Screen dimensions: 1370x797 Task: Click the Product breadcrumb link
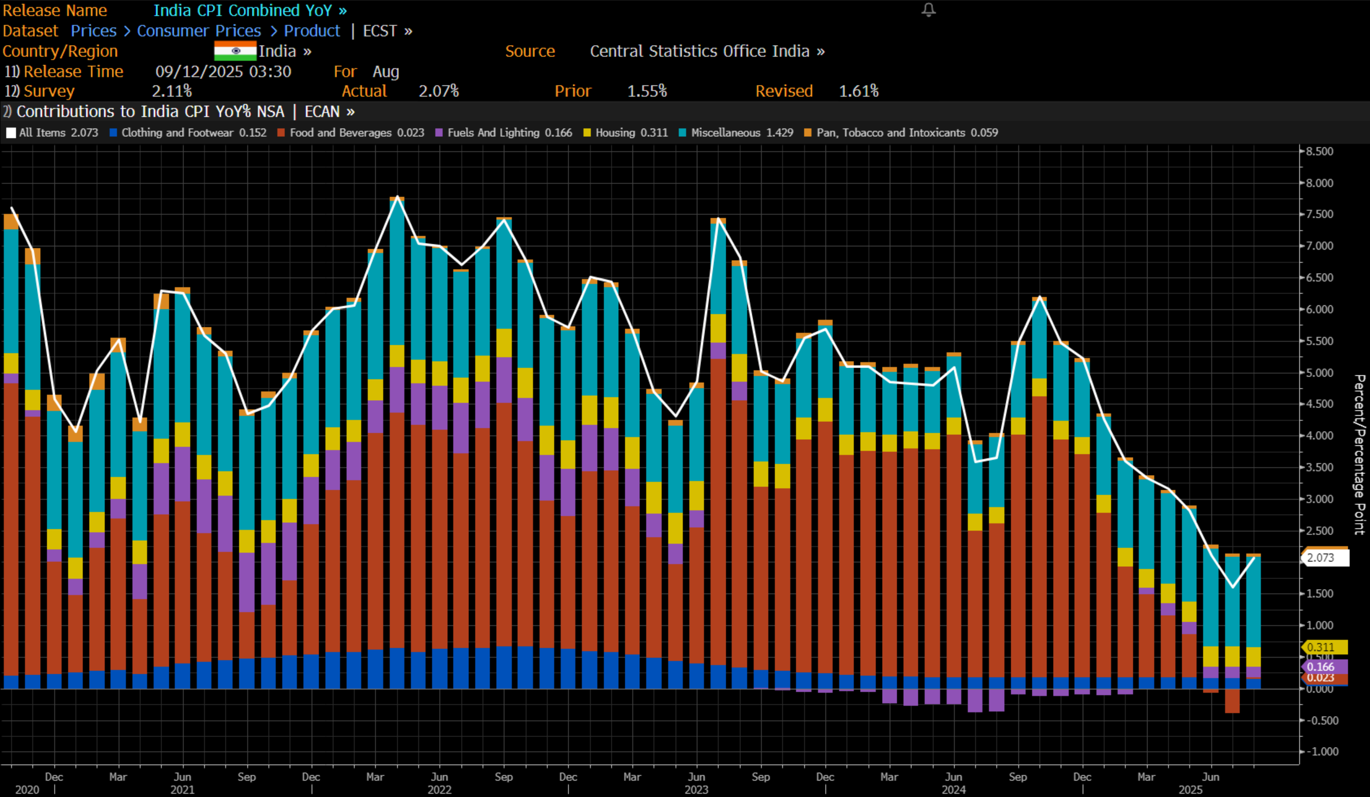tap(312, 31)
